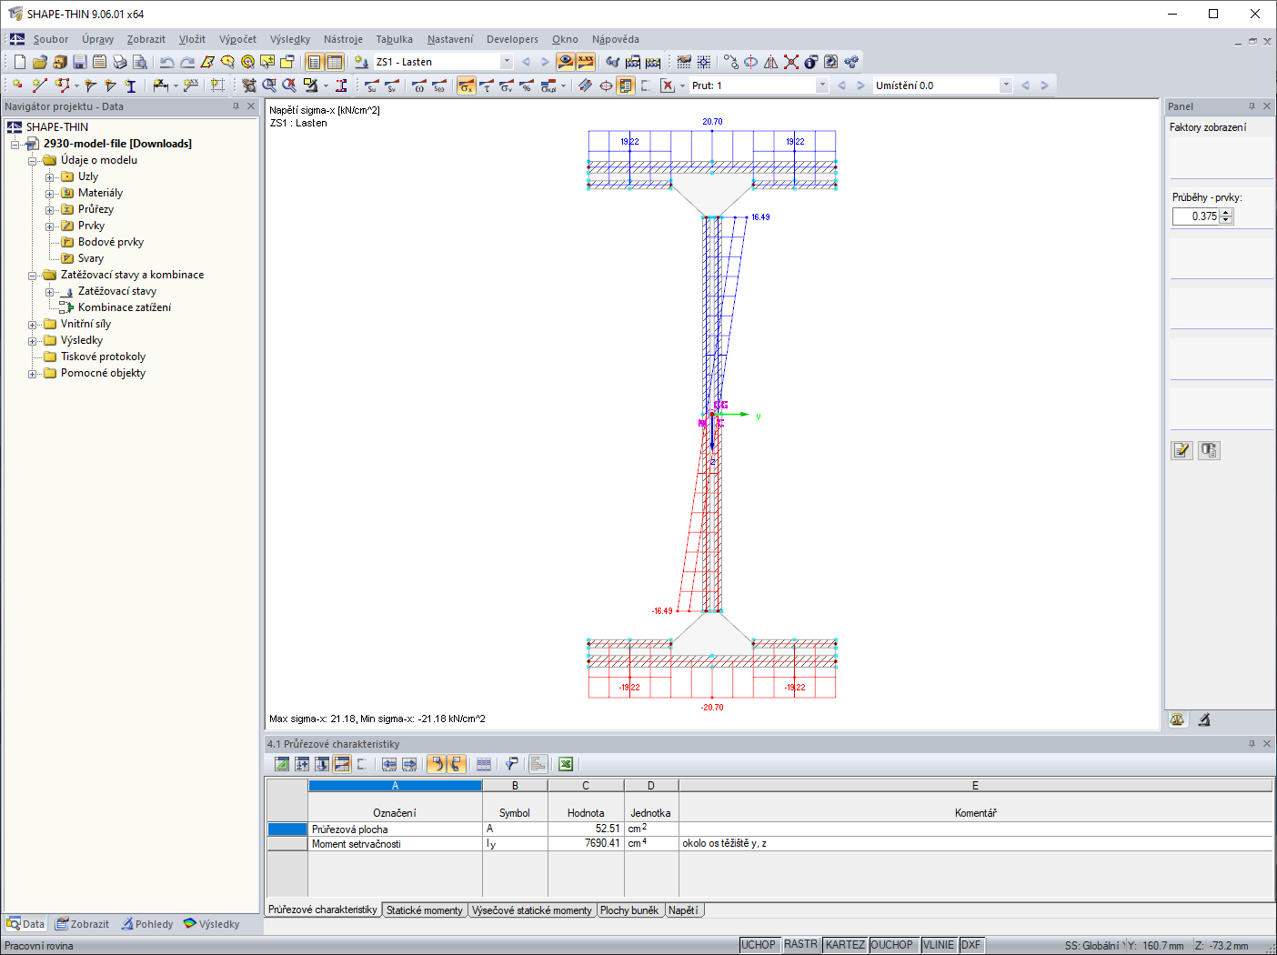Open the print preview icon
The image size is (1277, 955).
[x=140, y=62]
